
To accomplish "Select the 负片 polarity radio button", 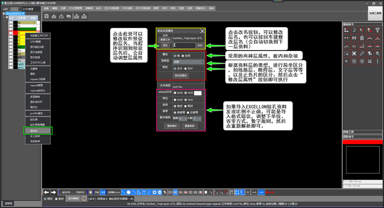I will pos(185,69).
